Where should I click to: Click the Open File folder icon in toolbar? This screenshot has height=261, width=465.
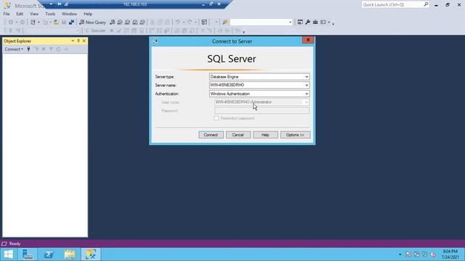(x=56, y=22)
